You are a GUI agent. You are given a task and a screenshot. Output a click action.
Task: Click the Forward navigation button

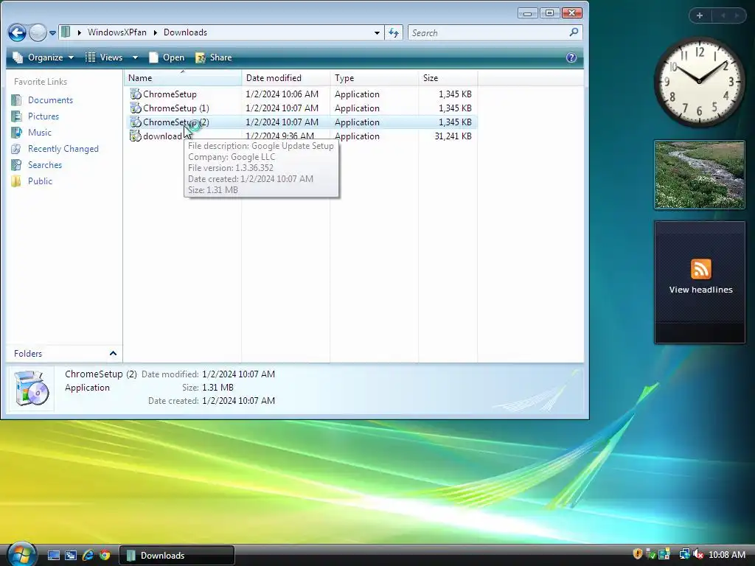38,32
